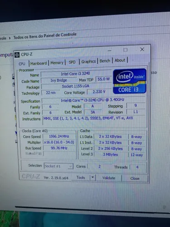Click the Tools button
The image size is (170, 227).
pyautogui.click(x=81, y=178)
